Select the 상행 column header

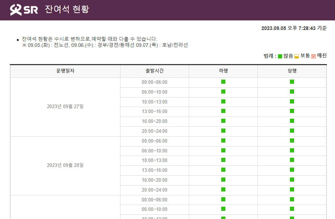[x=291, y=71]
